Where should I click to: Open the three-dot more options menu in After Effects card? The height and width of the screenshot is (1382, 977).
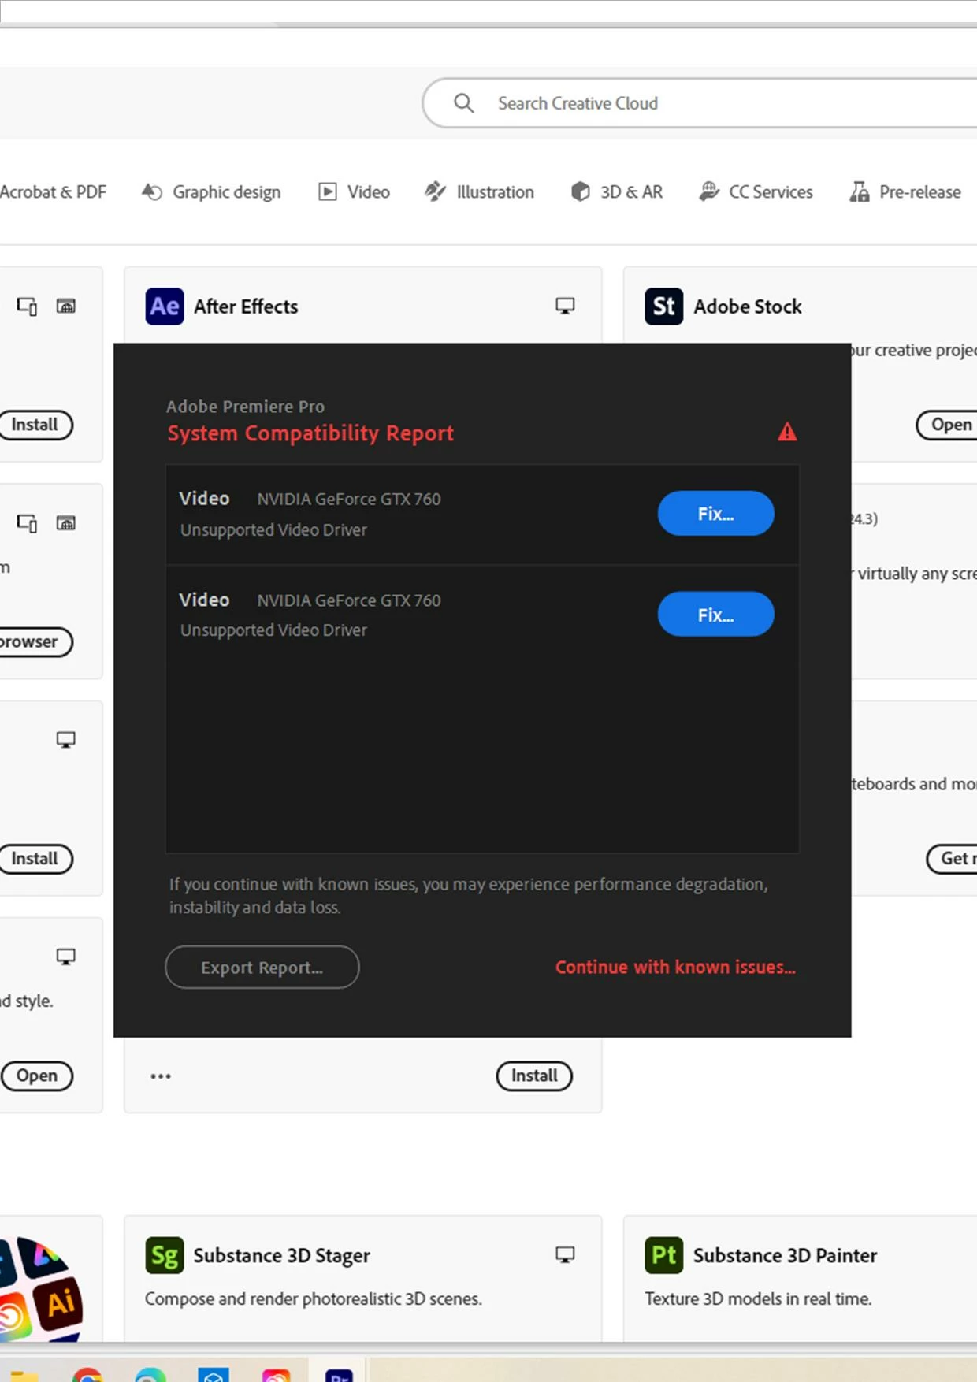[x=161, y=1076]
